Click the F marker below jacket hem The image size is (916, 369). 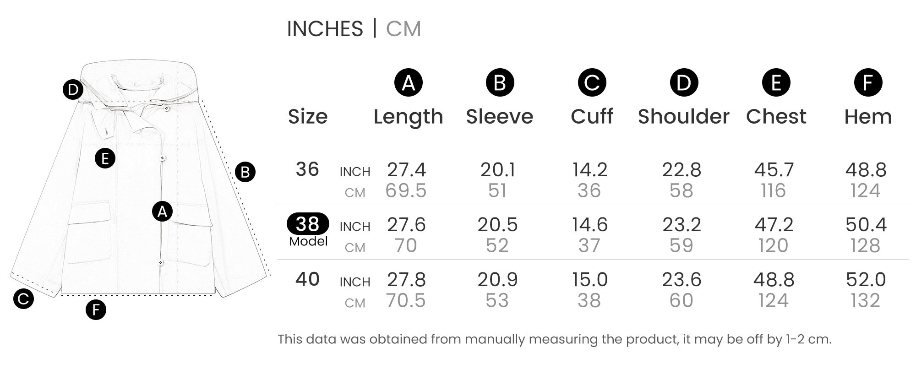pyautogui.click(x=96, y=310)
